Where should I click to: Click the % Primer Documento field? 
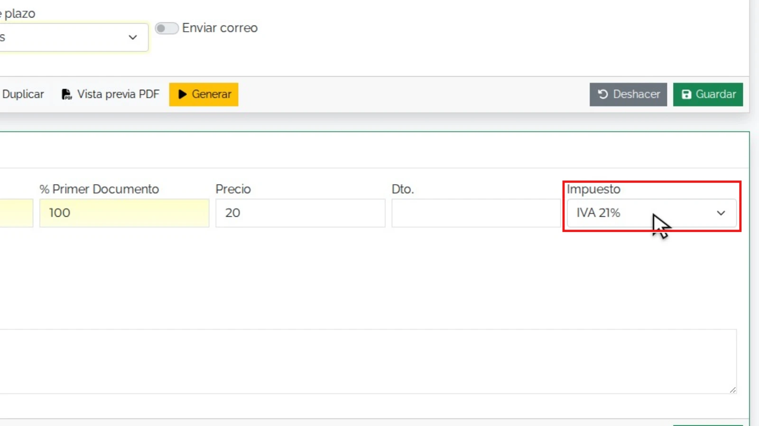click(x=124, y=213)
